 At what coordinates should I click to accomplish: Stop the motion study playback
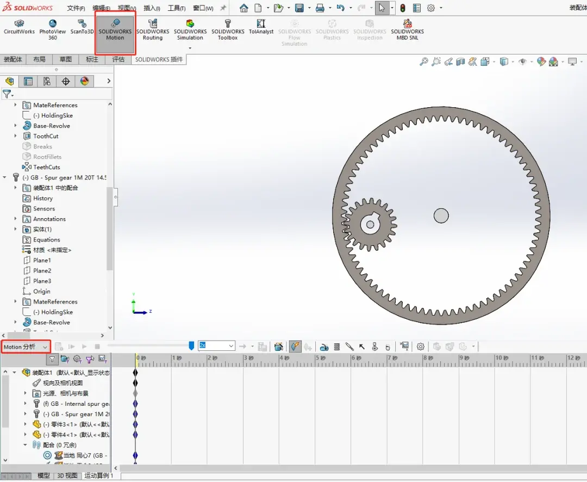[x=97, y=347]
